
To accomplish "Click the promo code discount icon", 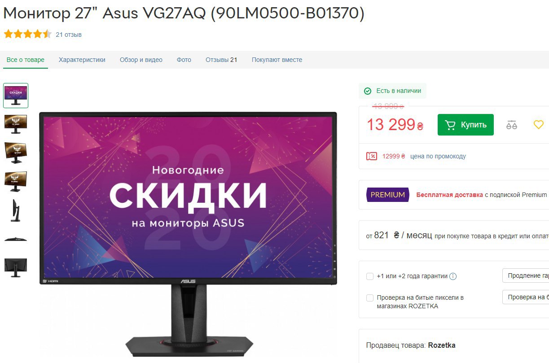I will (x=372, y=156).
